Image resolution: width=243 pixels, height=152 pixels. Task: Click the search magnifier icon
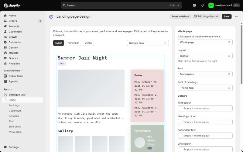[64, 5]
